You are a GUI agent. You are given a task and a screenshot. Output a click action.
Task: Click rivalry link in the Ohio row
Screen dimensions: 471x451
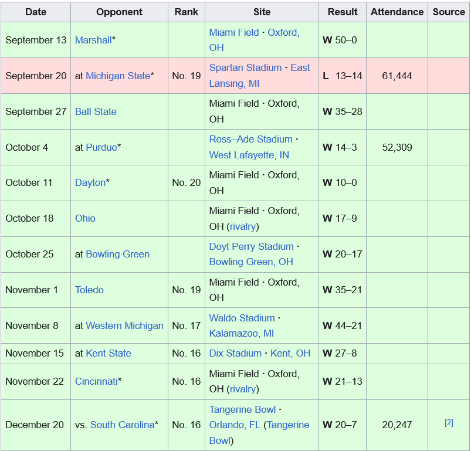pyautogui.click(x=243, y=226)
